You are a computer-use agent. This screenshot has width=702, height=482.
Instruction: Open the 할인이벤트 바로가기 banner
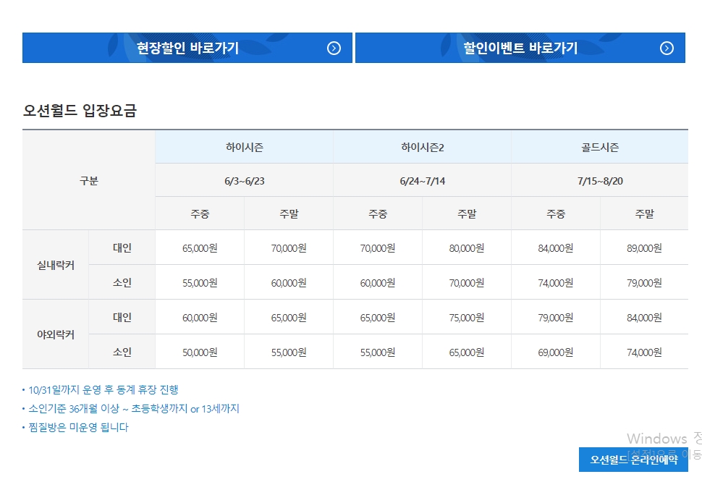click(x=520, y=48)
